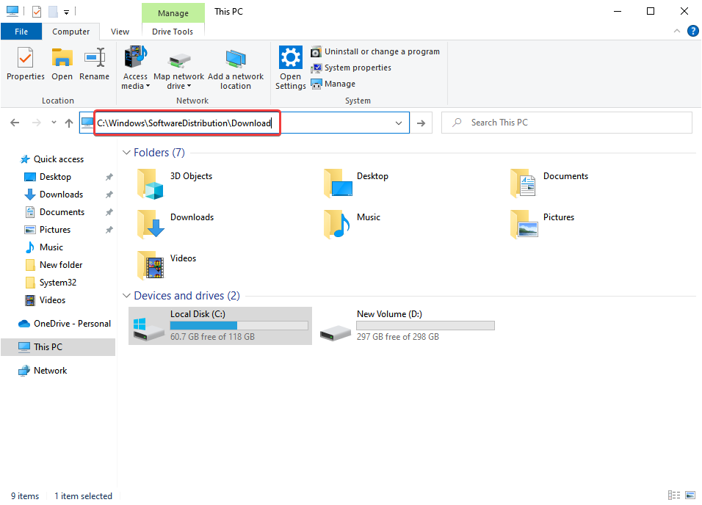Open Music in the navigation pane
The height and width of the screenshot is (505, 702).
(51, 247)
